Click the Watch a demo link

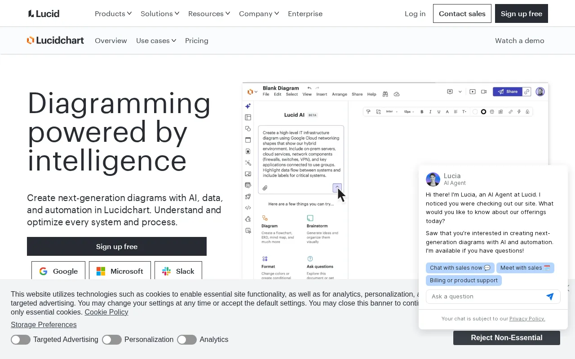point(520,40)
